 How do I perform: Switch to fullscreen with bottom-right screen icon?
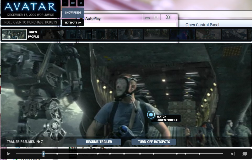point(245,154)
